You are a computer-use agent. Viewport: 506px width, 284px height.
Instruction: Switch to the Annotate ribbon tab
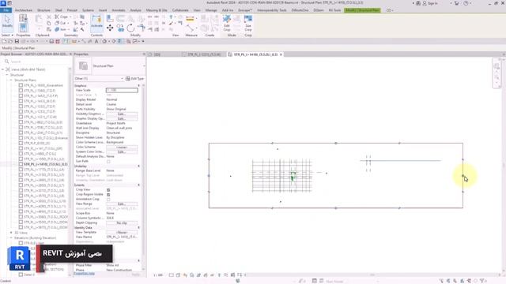pos(119,10)
